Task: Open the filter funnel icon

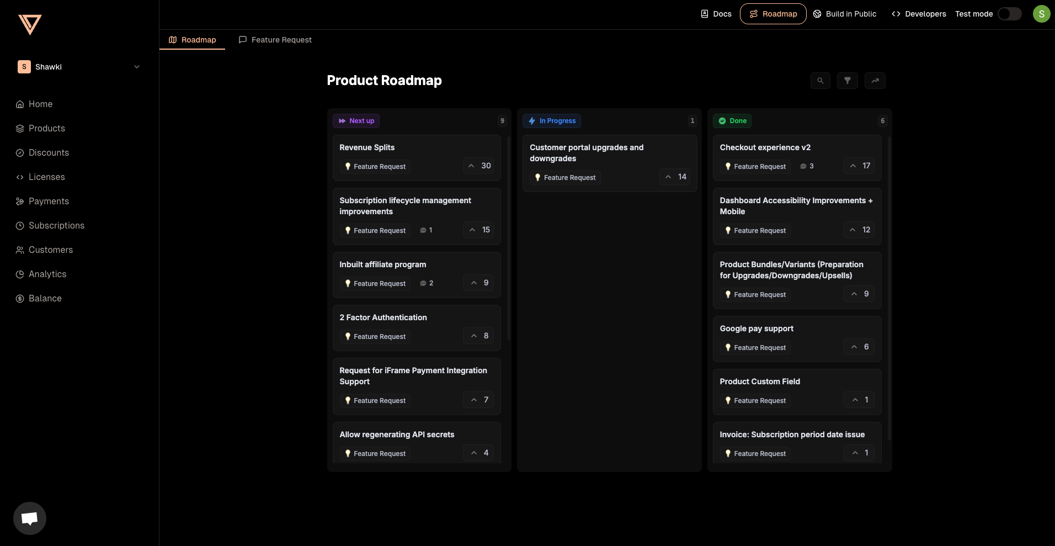Action: click(847, 81)
